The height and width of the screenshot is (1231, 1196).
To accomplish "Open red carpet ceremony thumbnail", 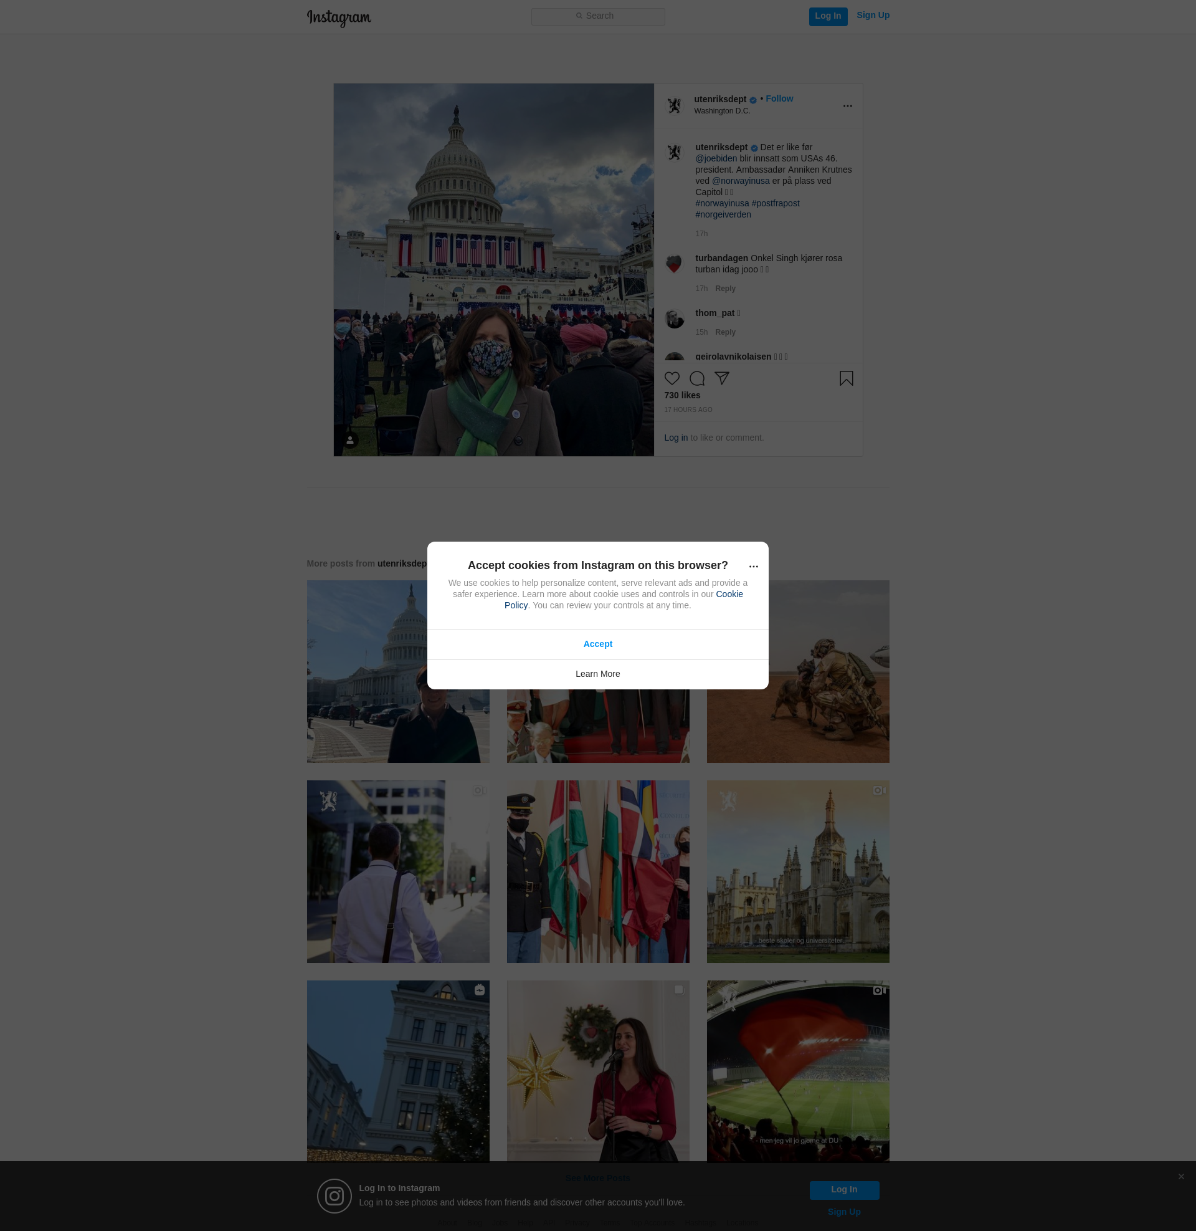I will pos(597,726).
